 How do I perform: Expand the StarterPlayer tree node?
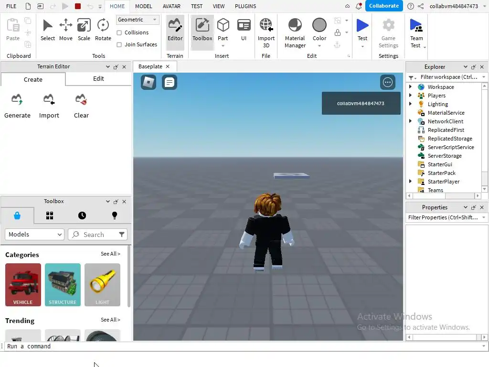(410, 181)
